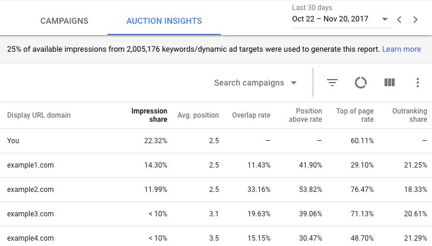Click the Display URL domain header

click(39, 115)
